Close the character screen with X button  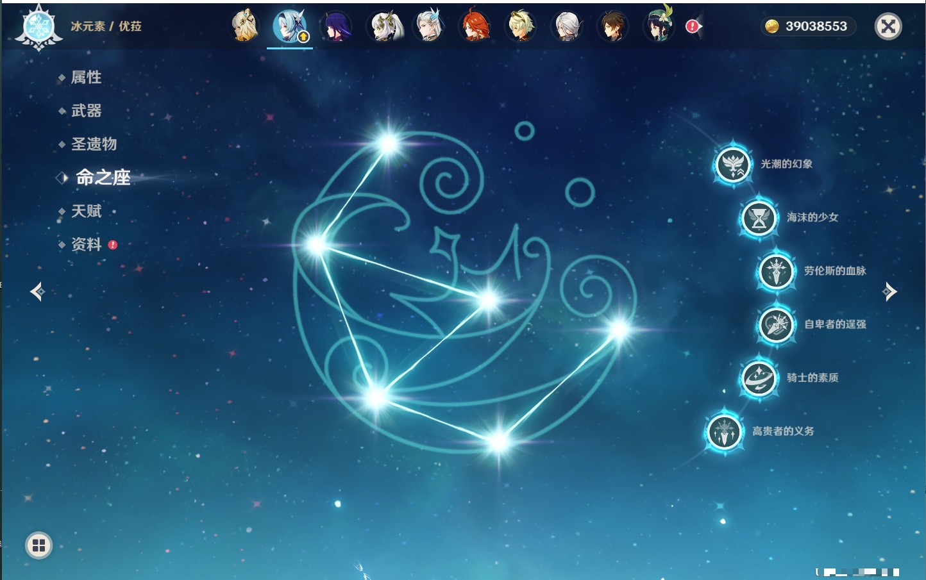pyautogui.click(x=888, y=26)
